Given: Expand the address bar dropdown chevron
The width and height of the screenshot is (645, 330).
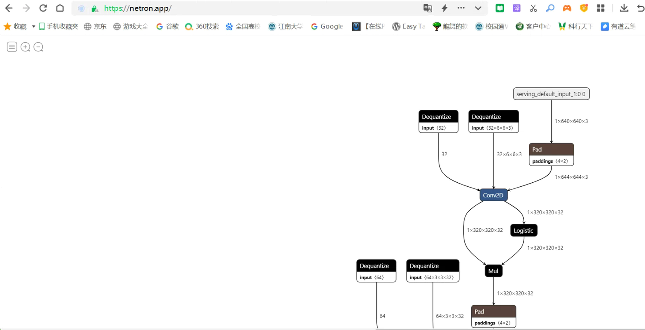Looking at the screenshot, I should click(478, 8).
